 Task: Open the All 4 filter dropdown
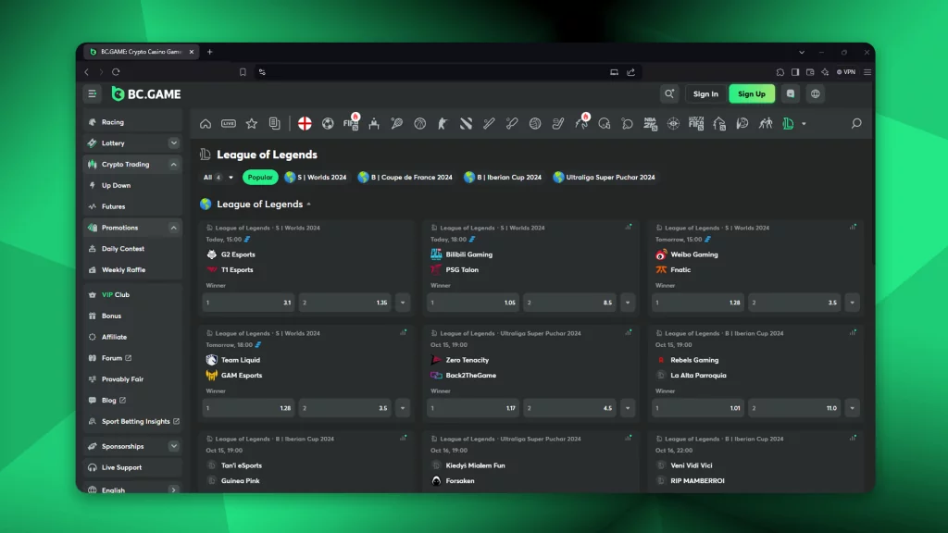218,177
